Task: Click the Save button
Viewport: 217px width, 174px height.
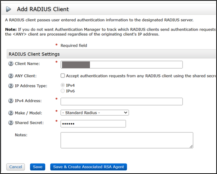Action: (37, 167)
